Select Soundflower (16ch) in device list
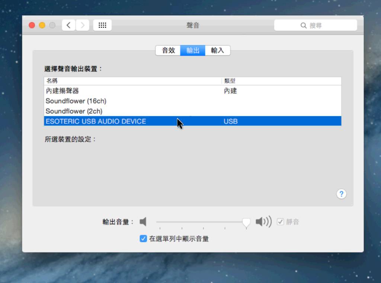This screenshot has height=283, width=381. (112, 101)
